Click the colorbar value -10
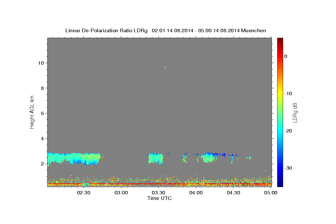The width and height of the screenshot is (336, 224). [288, 94]
